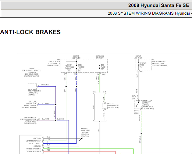Image resolution: width=192 pixels, height=154 pixels.
Task: Click the "TIRE PRESSURE MONITORING MODULE" label
Action: pos(34,93)
